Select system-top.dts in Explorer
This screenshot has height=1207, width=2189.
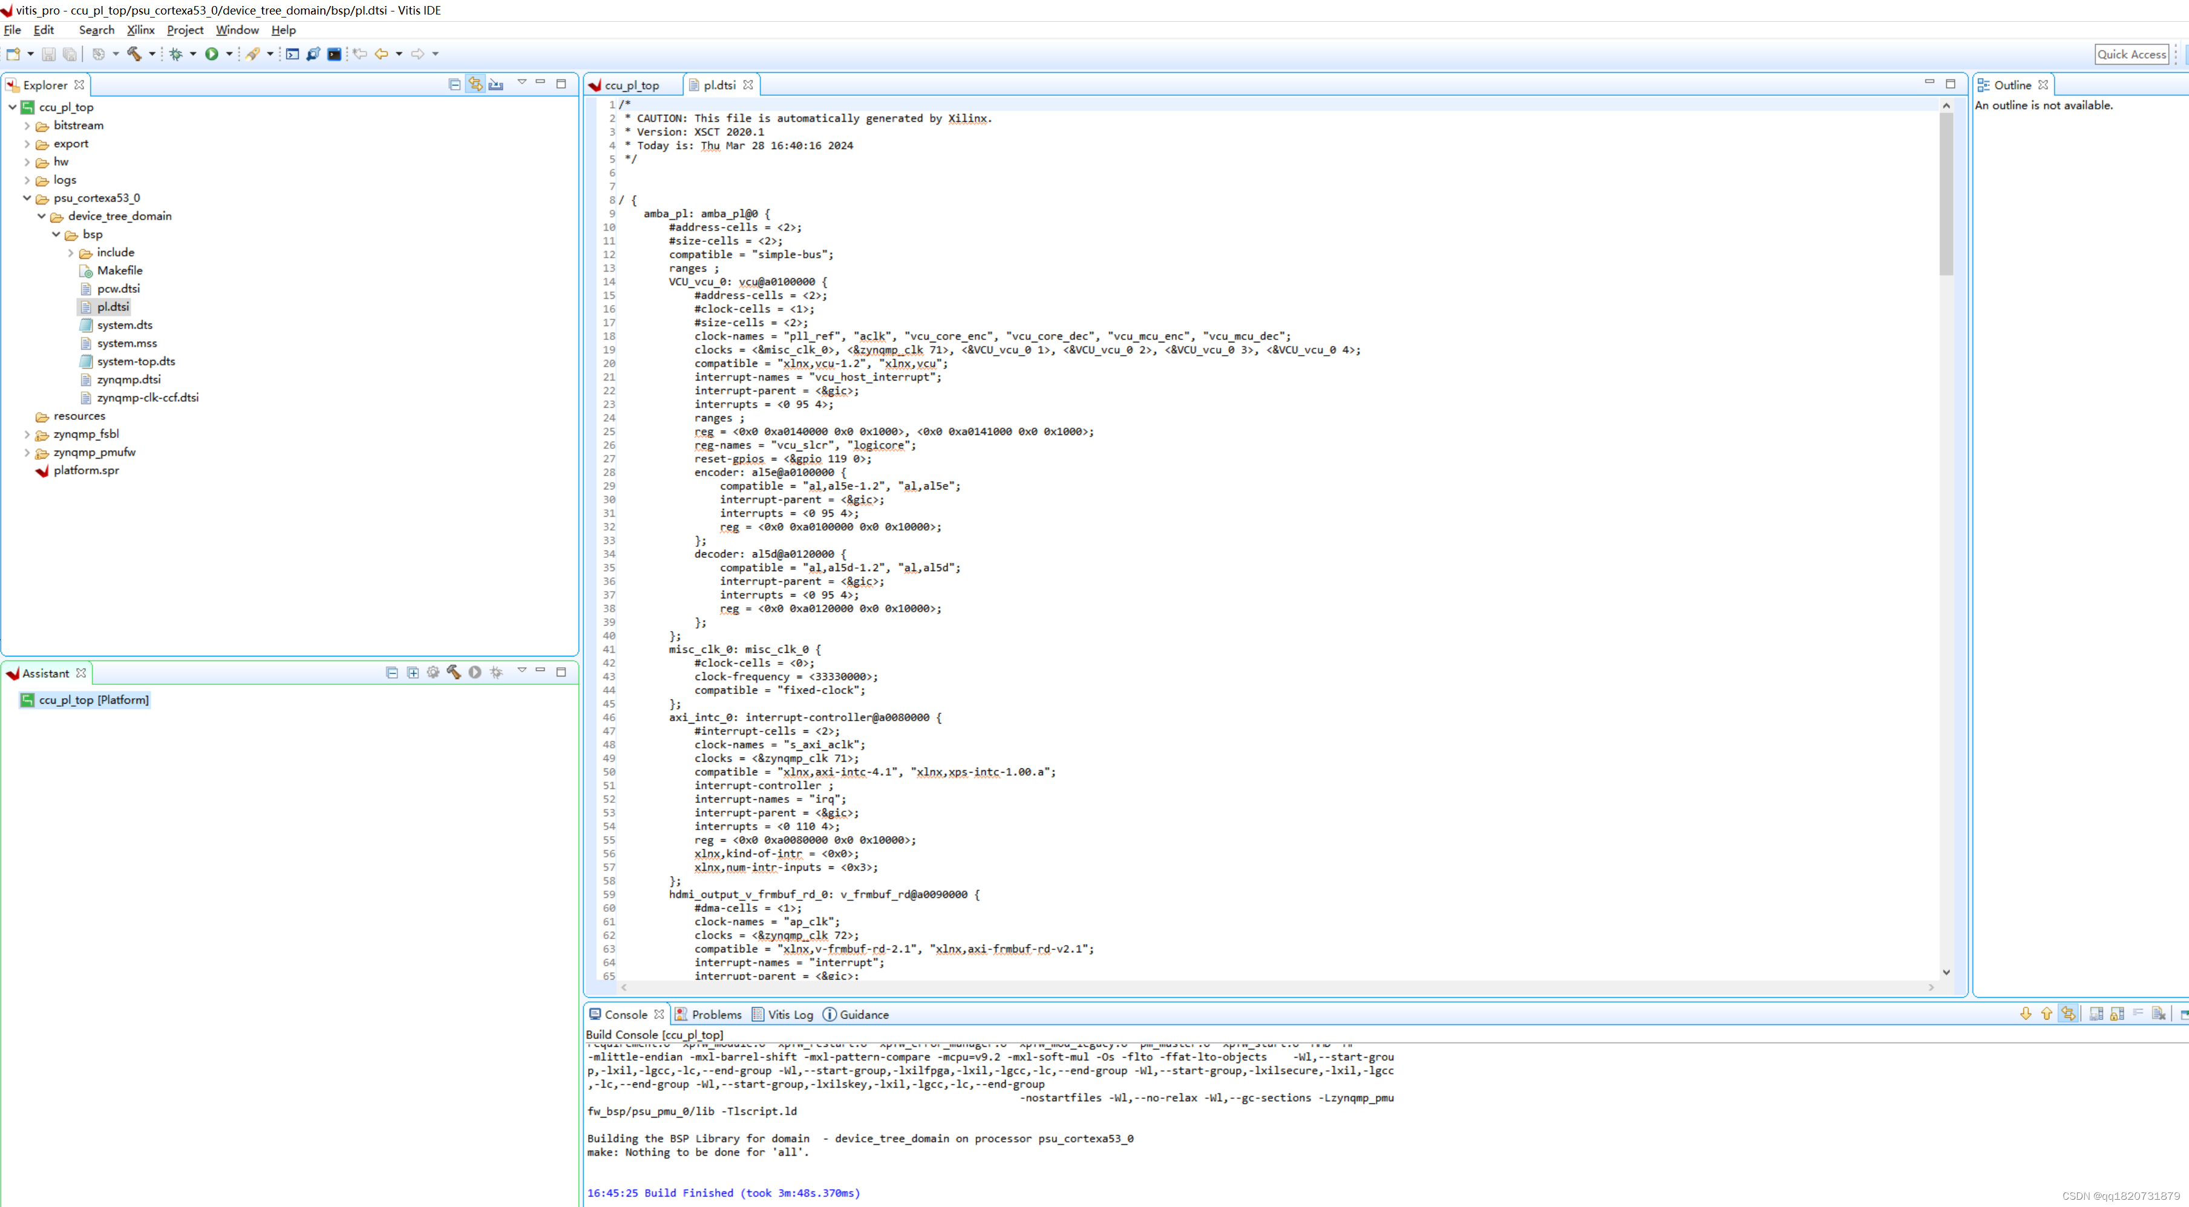coord(136,361)
